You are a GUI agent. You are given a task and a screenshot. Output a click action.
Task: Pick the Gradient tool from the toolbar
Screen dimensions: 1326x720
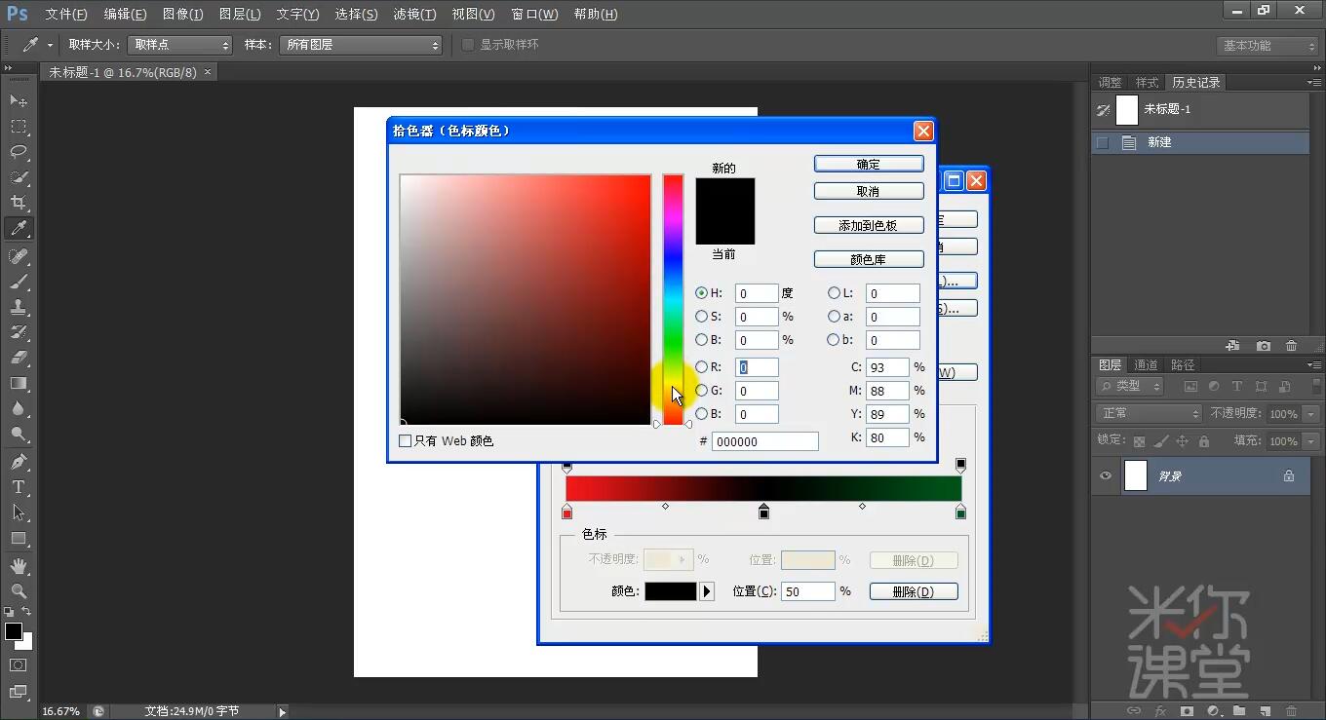[19, 383]
